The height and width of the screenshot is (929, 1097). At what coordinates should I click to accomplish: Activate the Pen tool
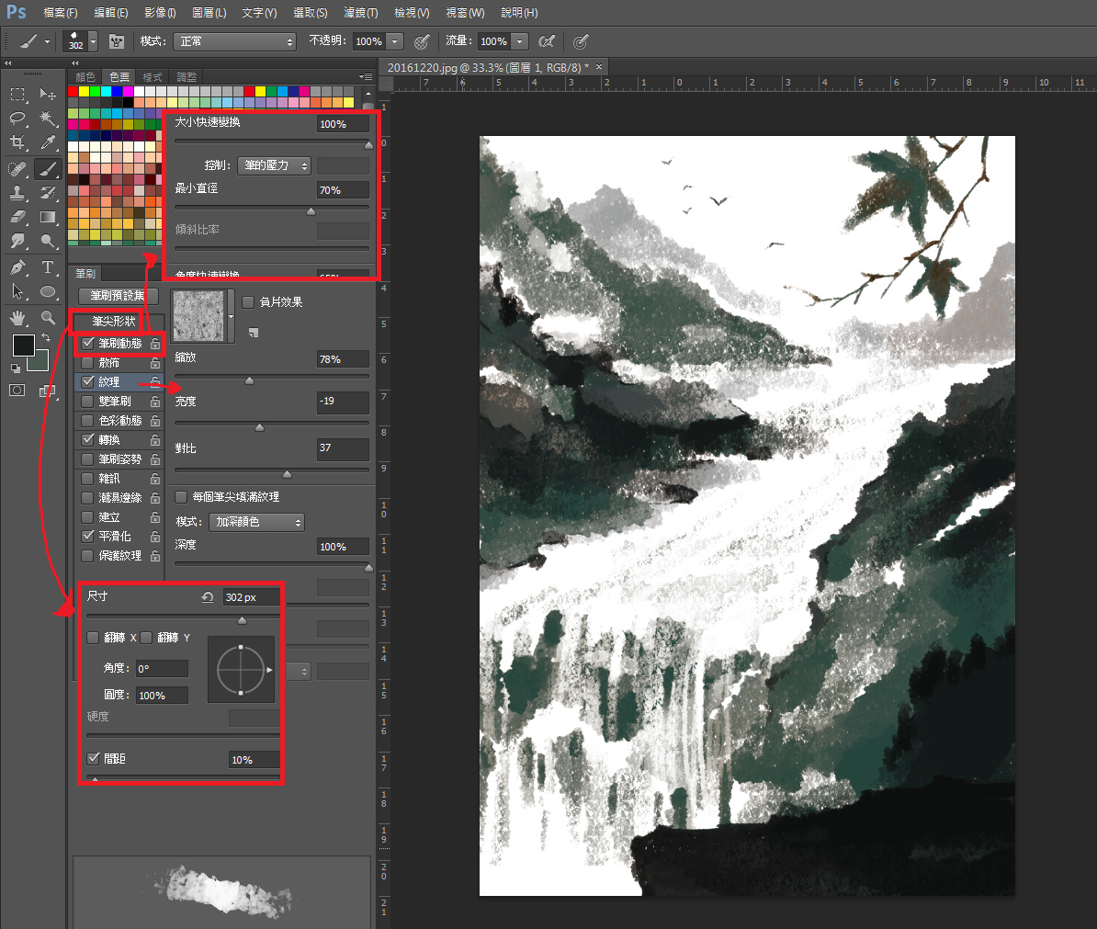tap(18, 267)
